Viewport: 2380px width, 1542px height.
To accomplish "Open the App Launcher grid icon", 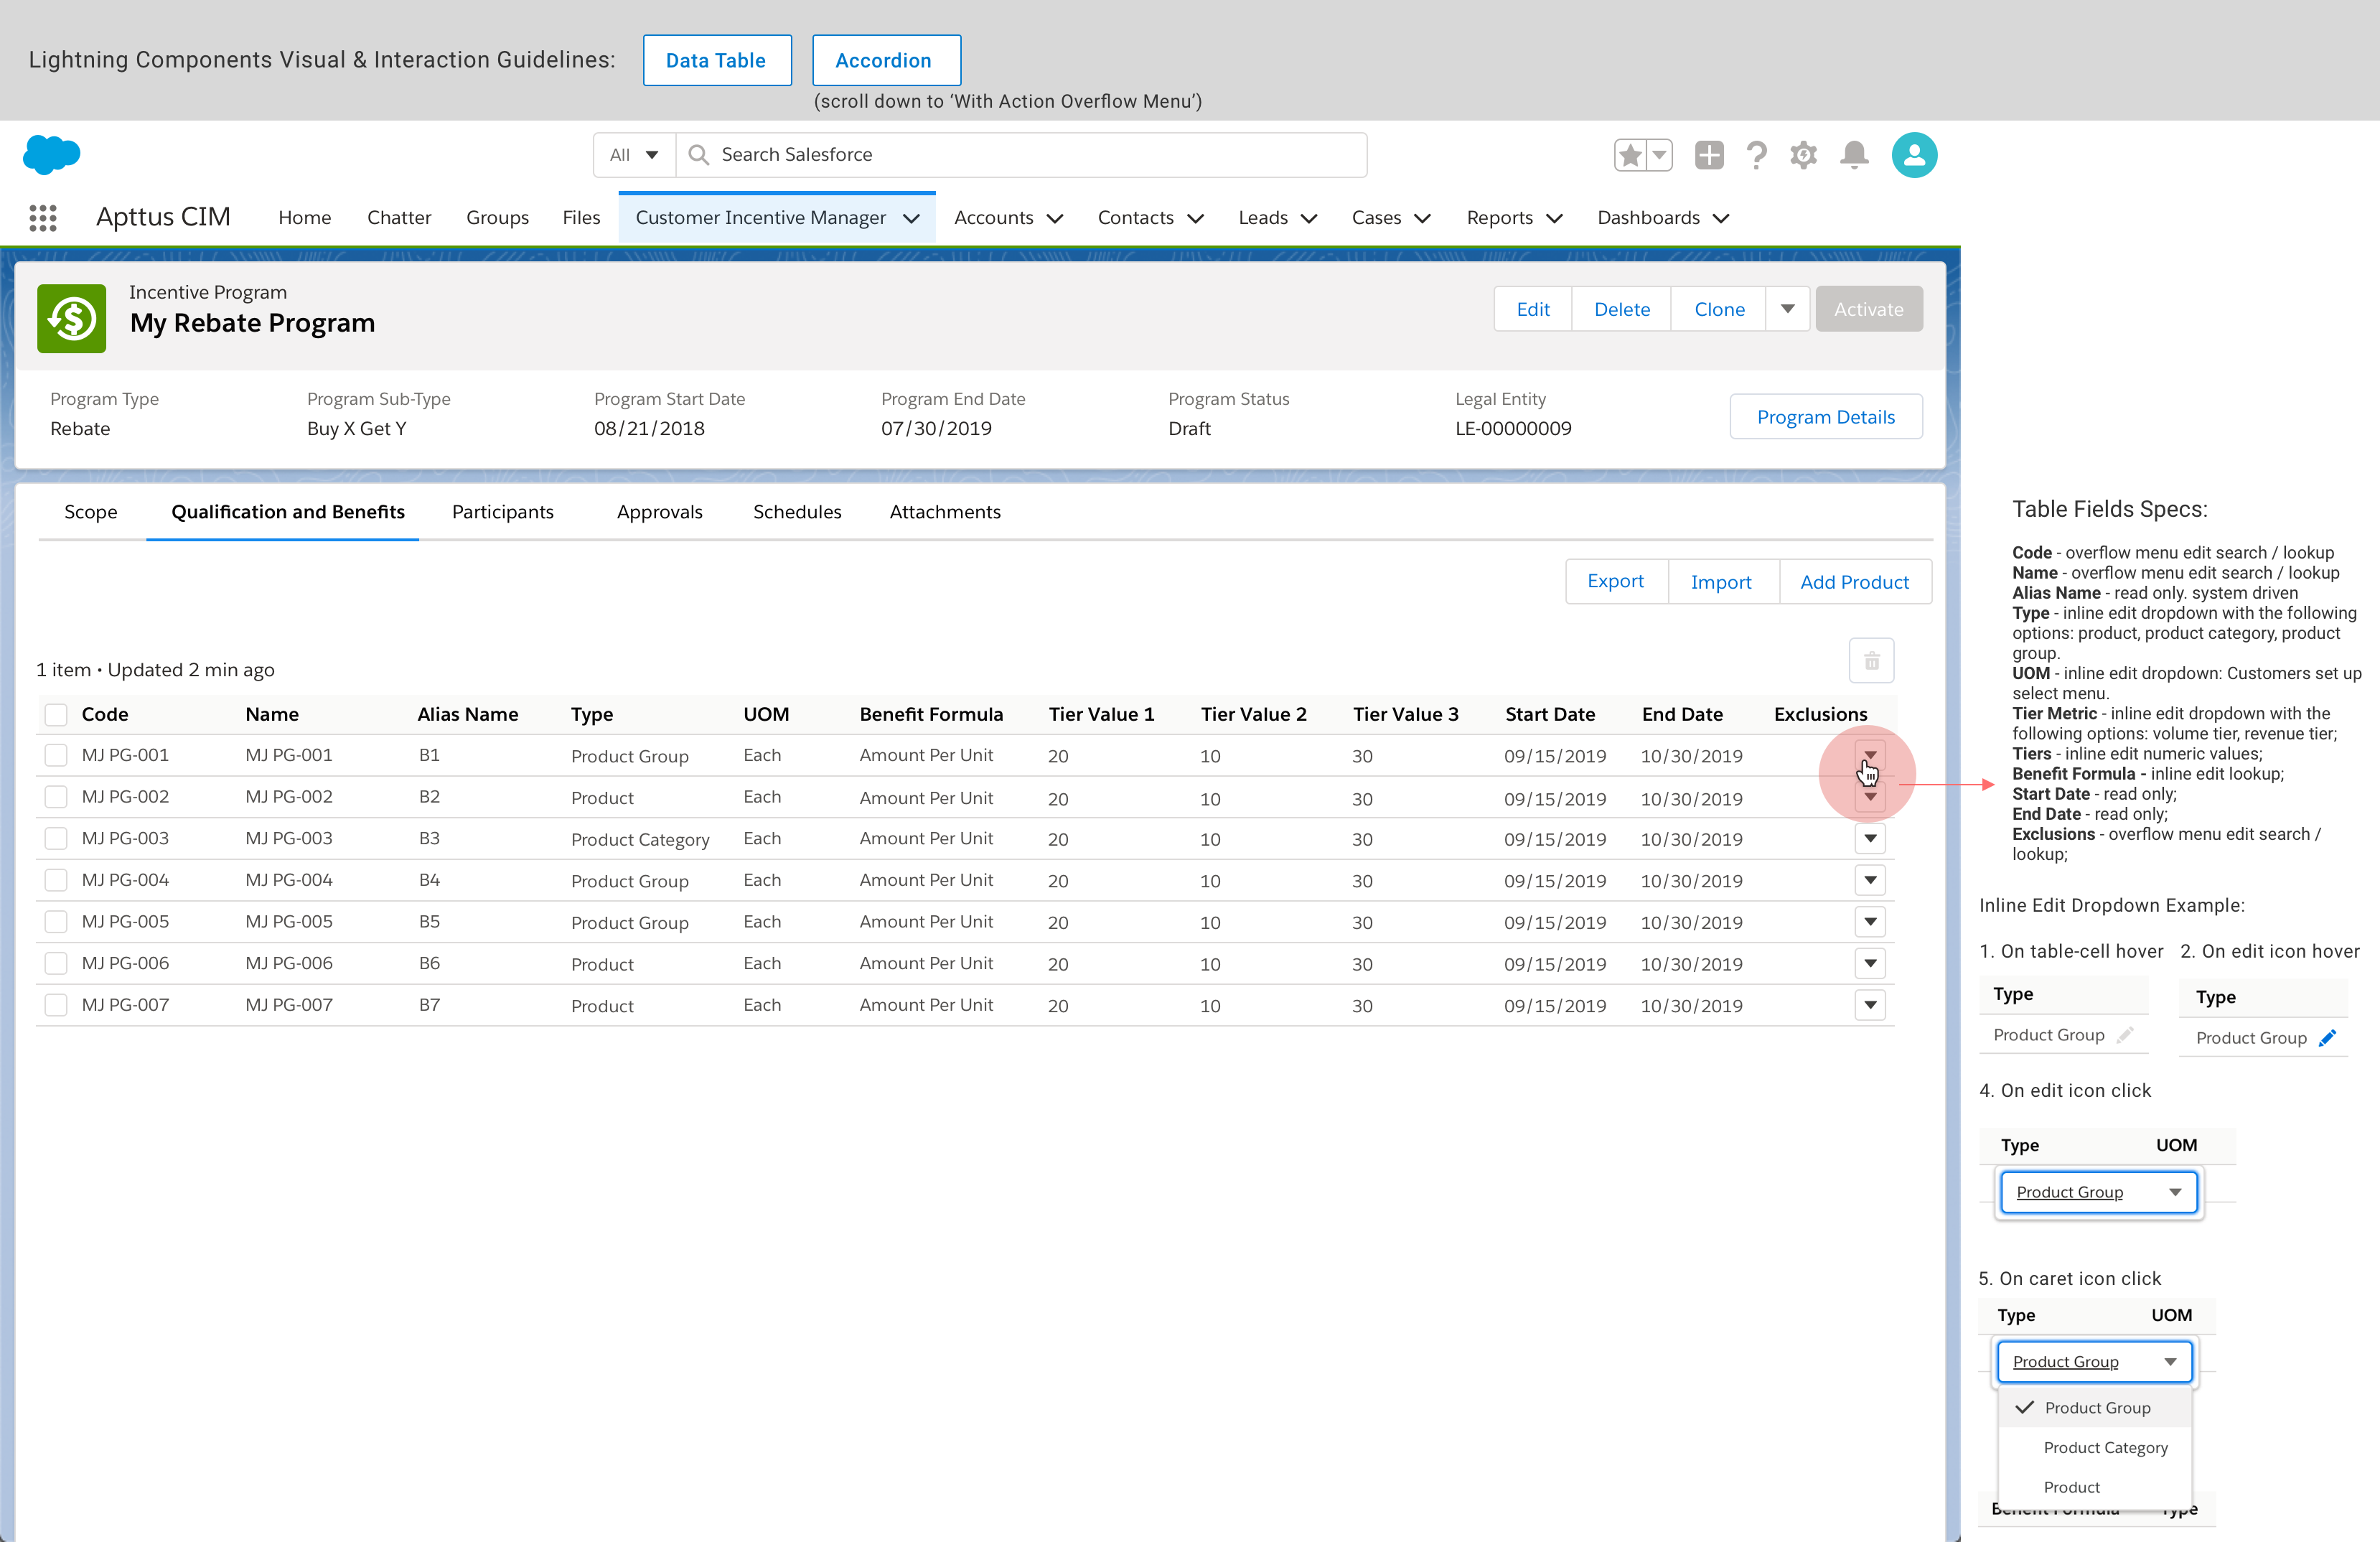I will pyautogui.click(x=43, y=218).
